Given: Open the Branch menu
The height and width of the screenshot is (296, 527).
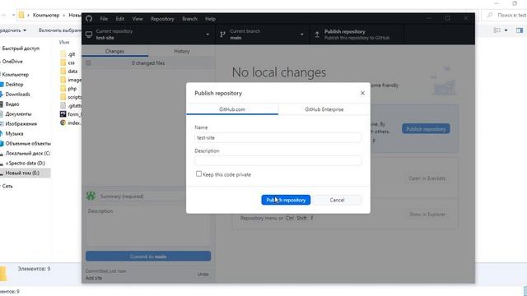Looking at the screenshot, I should click(x=189, y=19).
